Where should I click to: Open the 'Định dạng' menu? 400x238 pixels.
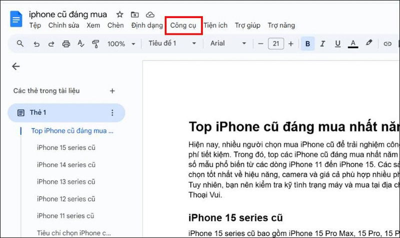point(147,25)
